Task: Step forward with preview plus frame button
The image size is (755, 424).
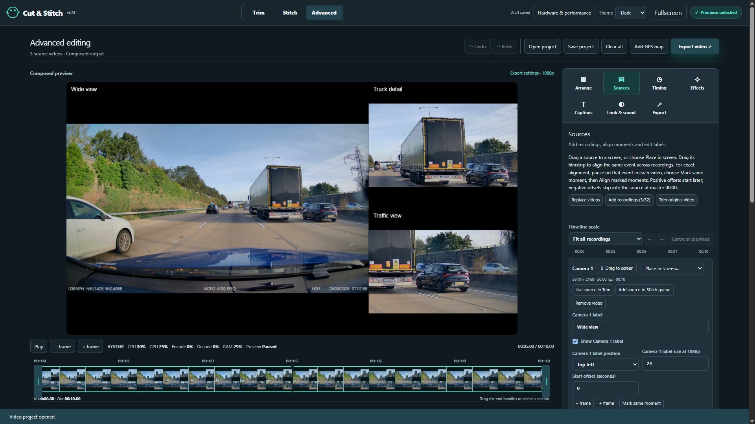Action: coord(90,347)
